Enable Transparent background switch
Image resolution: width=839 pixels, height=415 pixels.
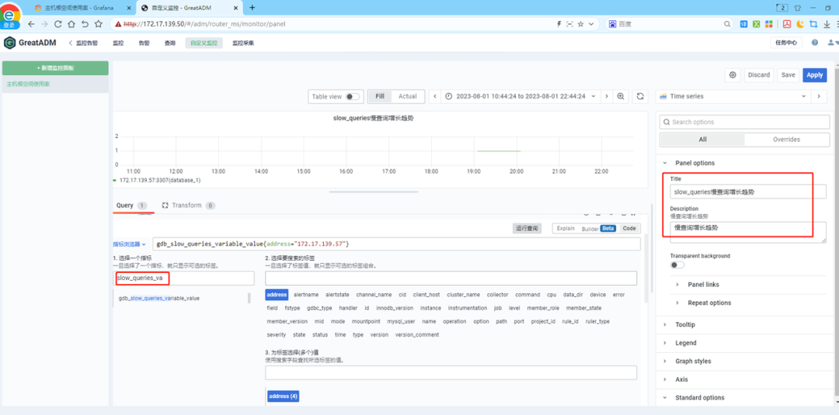(x=677, y=265)
